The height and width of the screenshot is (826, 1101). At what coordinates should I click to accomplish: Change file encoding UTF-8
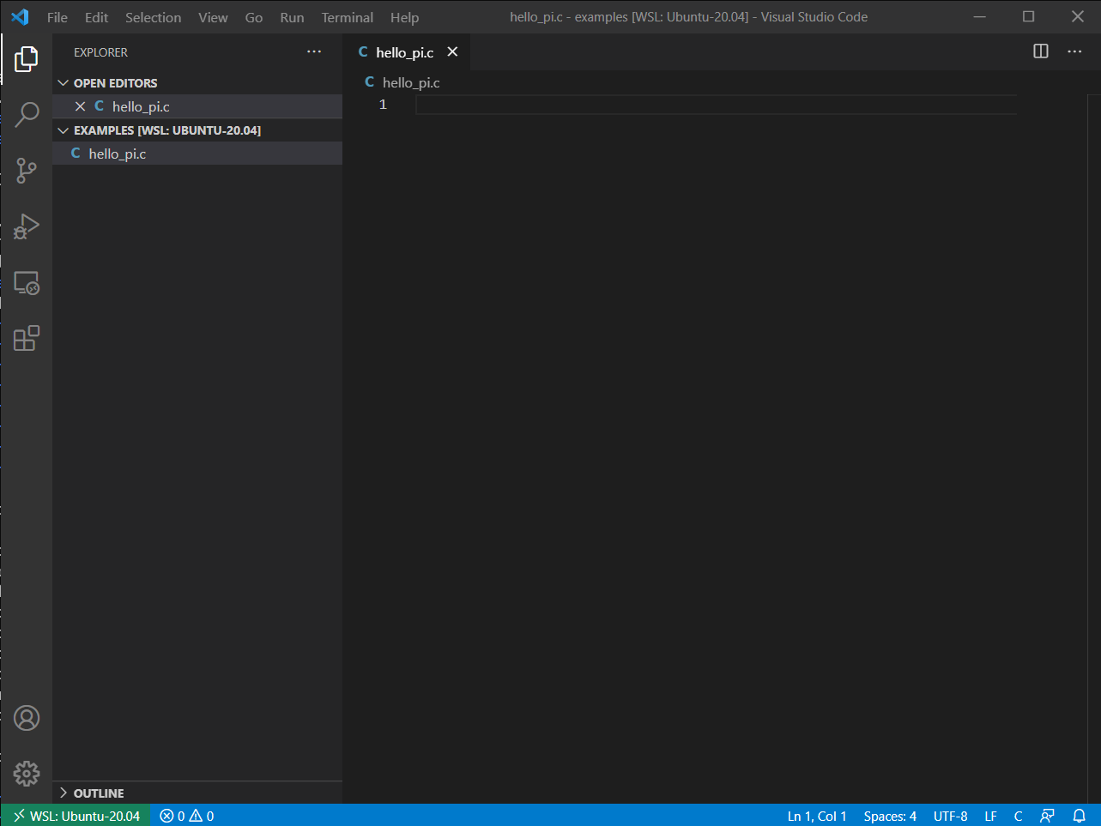950,816
